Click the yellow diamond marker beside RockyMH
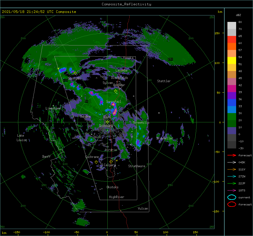Screen dimensions: 253x236 (x=75, y=73)
